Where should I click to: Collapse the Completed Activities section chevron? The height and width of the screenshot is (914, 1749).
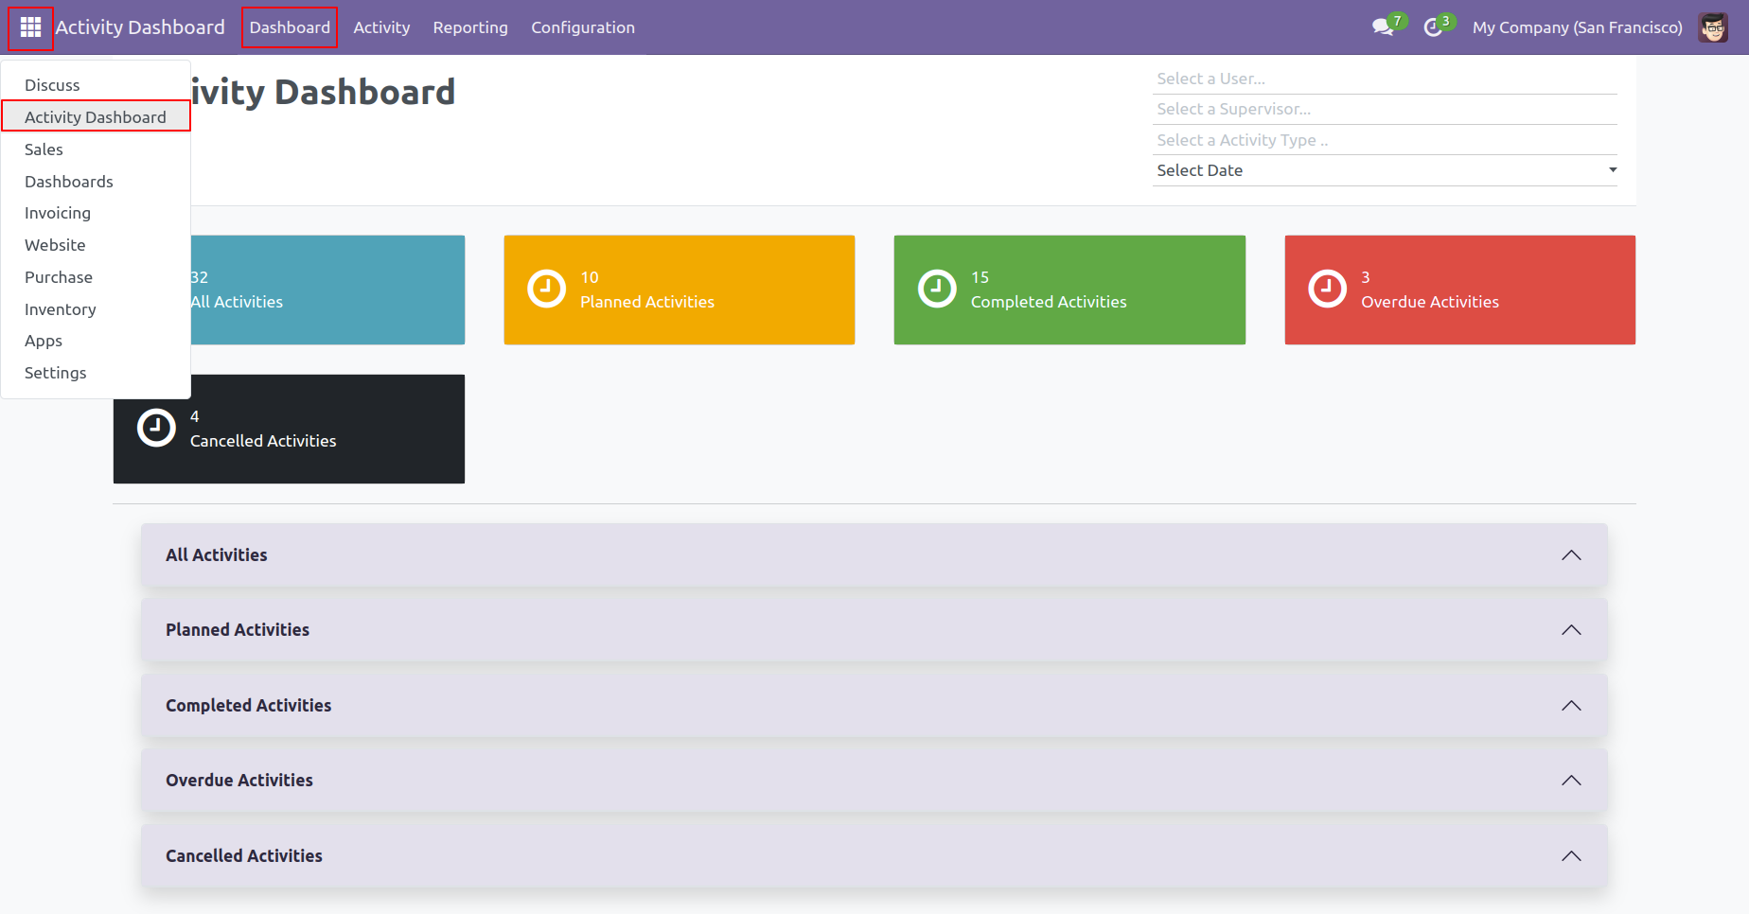(x=1571, y=706)
